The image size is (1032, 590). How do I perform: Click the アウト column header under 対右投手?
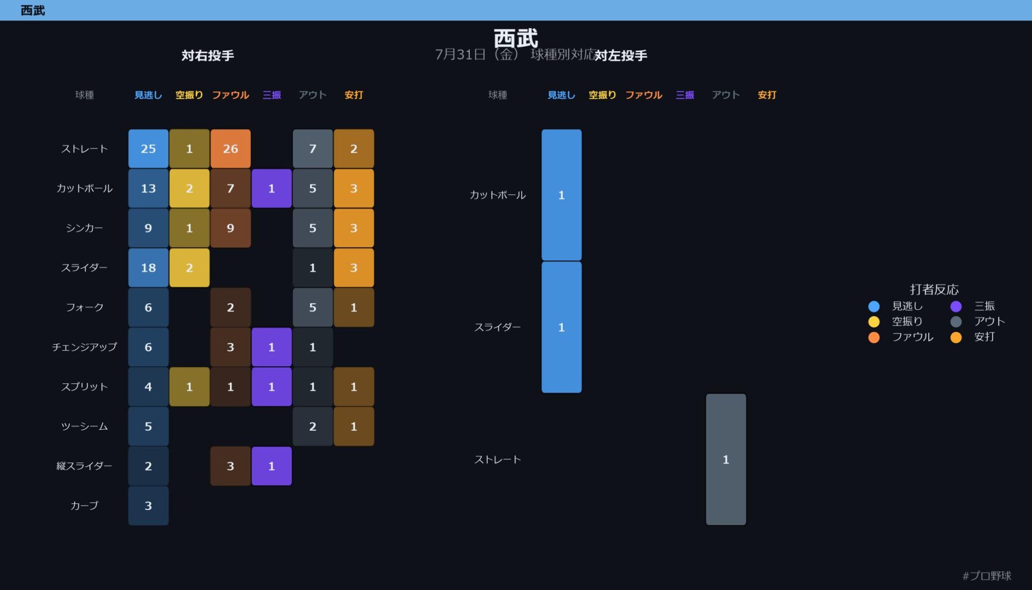click(x=313, y=95)
